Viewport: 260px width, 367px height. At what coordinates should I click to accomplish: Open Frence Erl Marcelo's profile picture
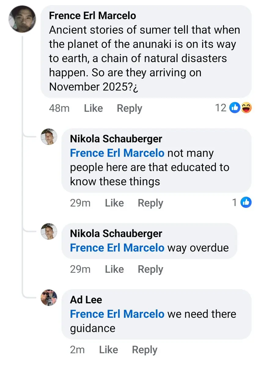(22, 19)
